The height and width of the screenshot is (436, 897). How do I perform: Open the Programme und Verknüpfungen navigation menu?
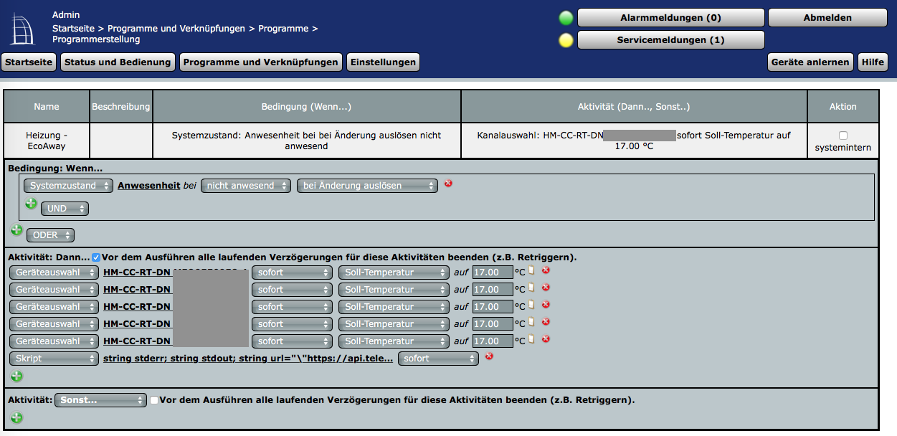pos(260,62)
